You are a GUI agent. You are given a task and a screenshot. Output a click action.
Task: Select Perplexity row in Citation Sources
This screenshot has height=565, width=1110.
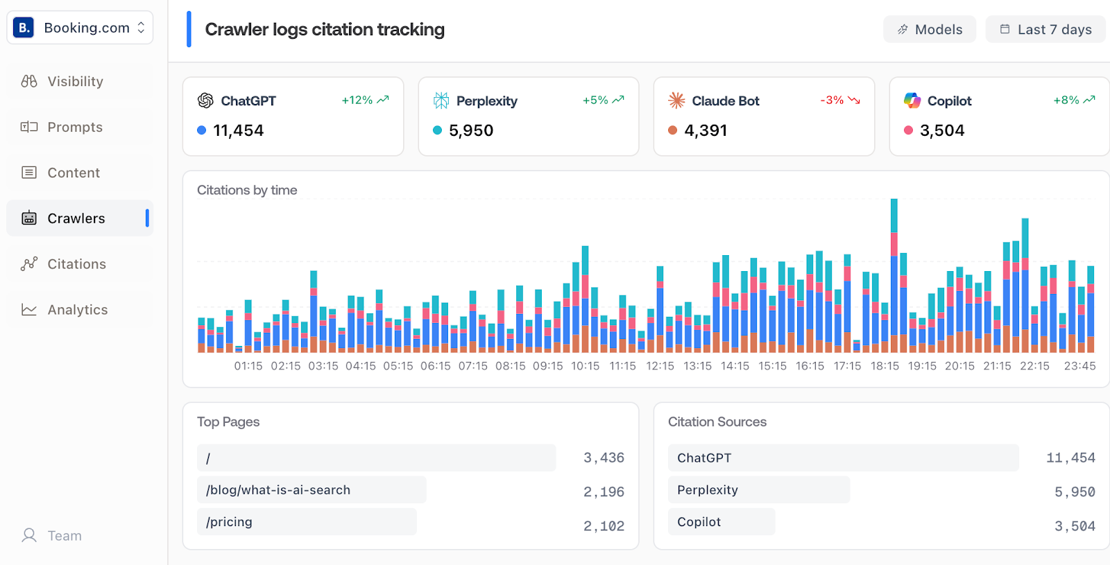[758, 490]
